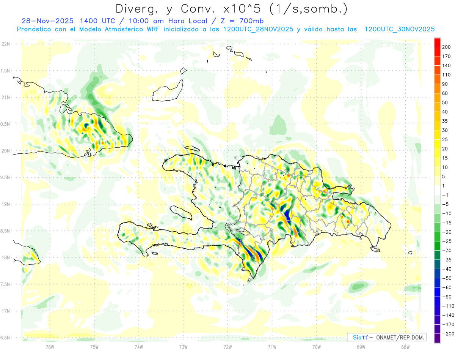Click the 'Z = 700mb' level text
The image size is (455, 352).
tap(242, 21)
